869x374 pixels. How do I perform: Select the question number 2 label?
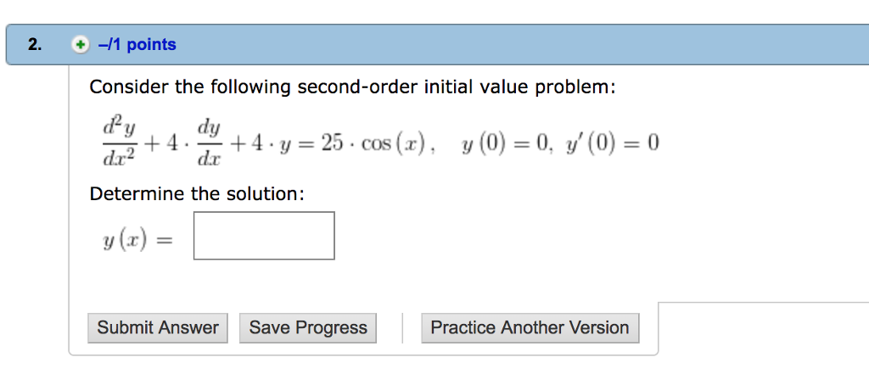tap(34, 46)
